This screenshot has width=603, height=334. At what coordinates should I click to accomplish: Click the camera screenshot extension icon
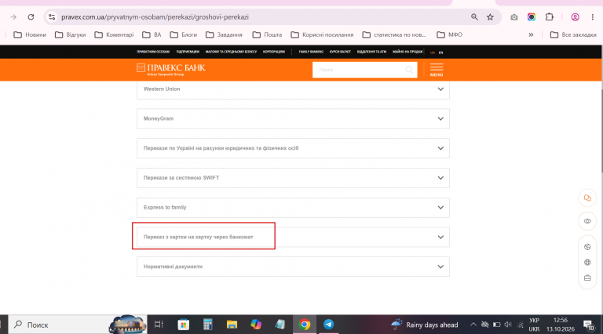click(x=513, y=17)
